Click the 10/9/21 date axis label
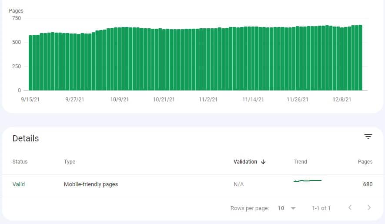 (119, 100)
